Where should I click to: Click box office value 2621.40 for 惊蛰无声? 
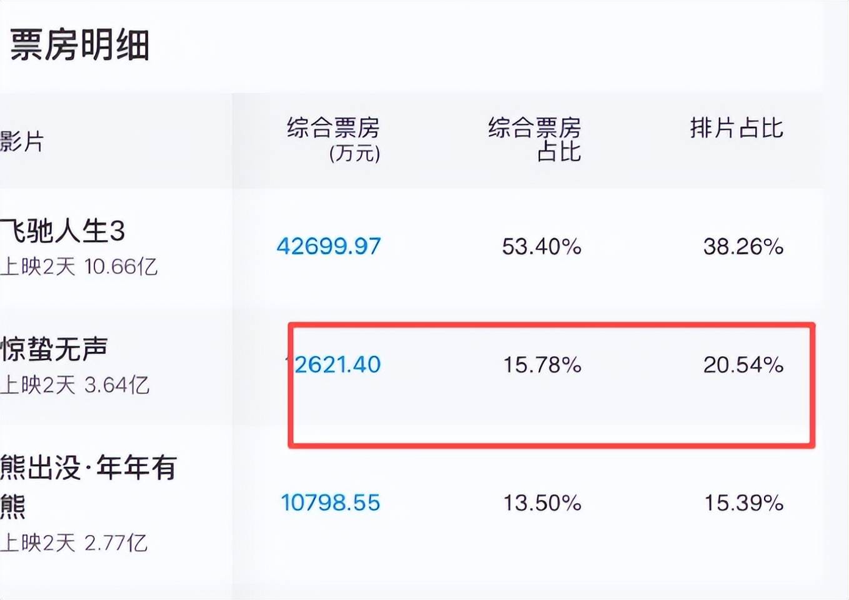pyautogui.click(x=337, y=364)
